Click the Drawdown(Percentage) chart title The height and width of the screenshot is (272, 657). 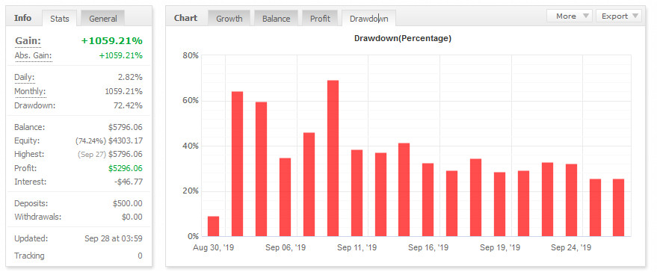click(x=403, y=39)
